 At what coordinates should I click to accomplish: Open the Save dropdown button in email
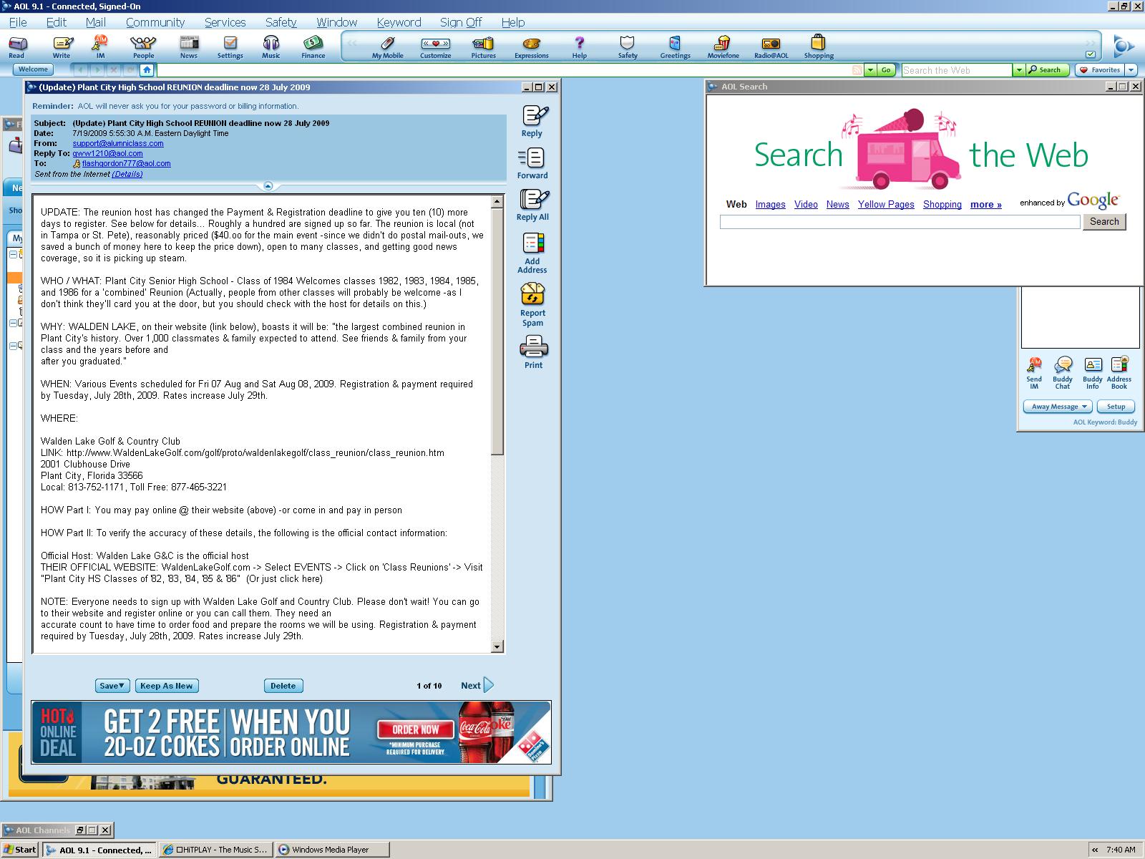(x=112, y=686)
